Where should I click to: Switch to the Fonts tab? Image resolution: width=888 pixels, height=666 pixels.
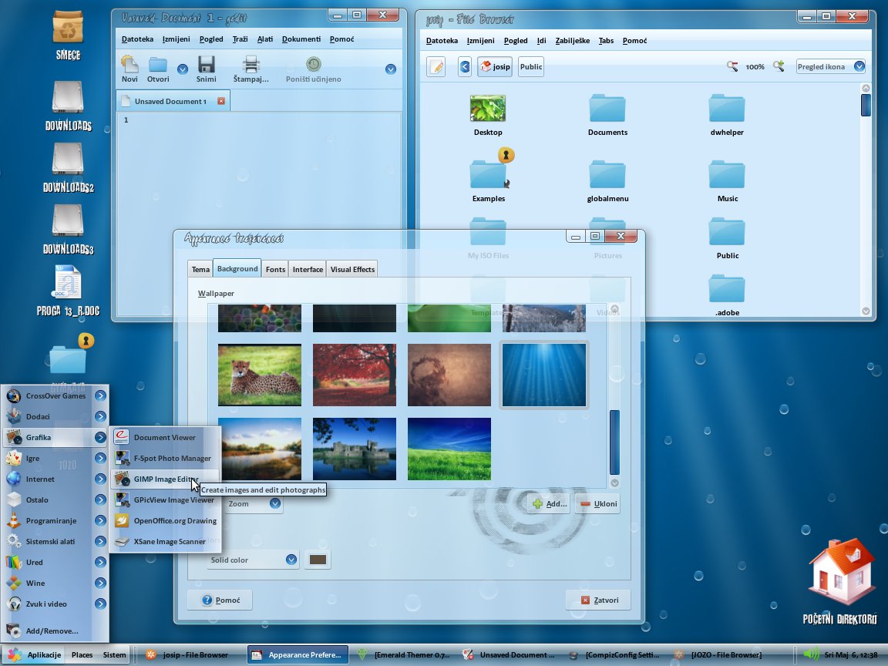point(275,269)
